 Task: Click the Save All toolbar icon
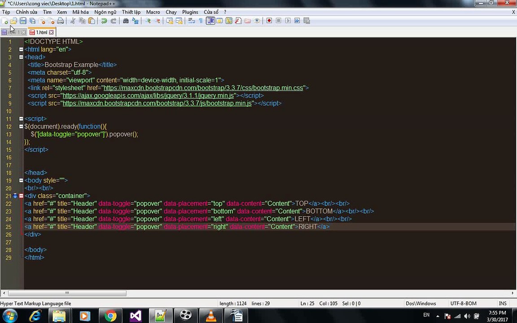coord(32,21)
